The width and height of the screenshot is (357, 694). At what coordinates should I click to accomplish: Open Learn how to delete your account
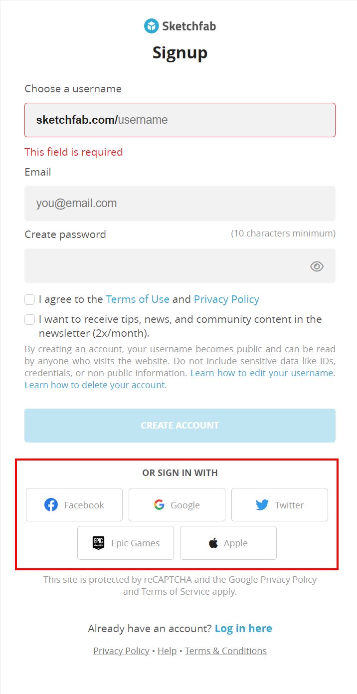click(96, 385)
